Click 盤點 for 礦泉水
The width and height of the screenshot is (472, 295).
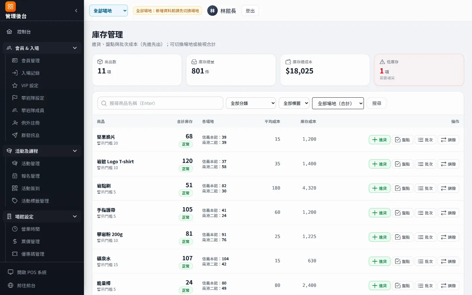tap(403, 261)
